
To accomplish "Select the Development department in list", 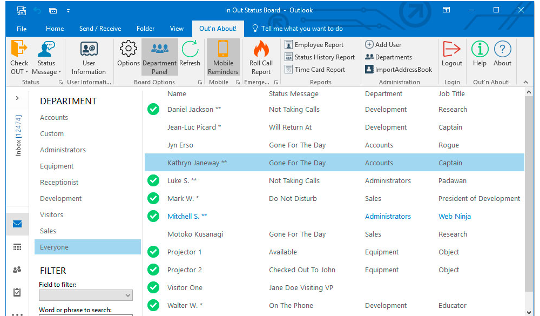I will (61, 199).
